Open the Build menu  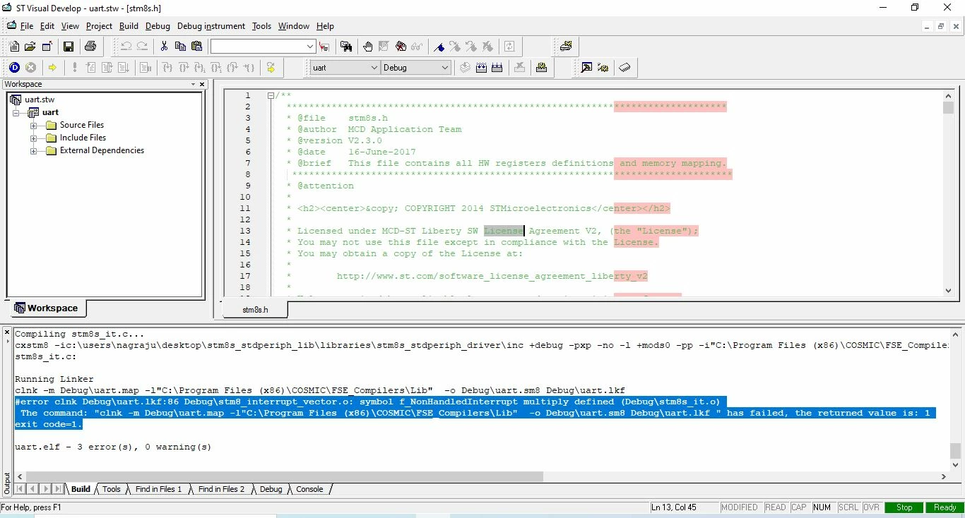click(129, 26)
